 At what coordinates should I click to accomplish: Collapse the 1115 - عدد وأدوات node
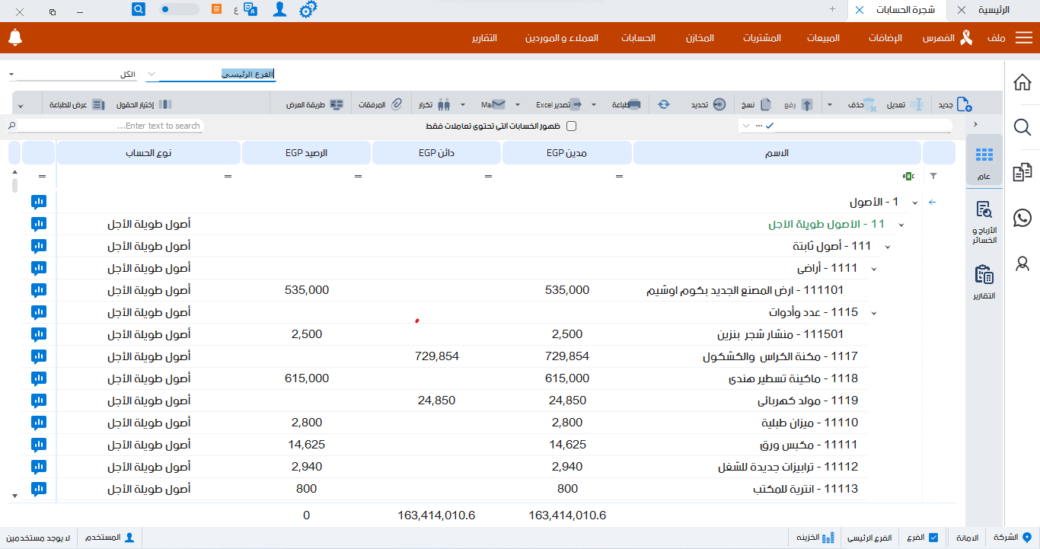coord(874,312)
